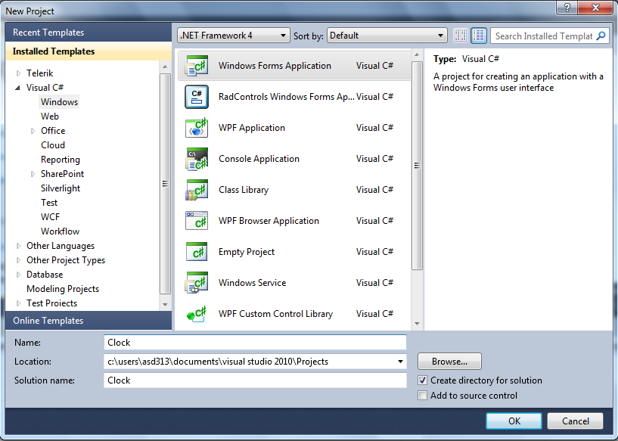Select the Class Library template name

coord(244,190)
